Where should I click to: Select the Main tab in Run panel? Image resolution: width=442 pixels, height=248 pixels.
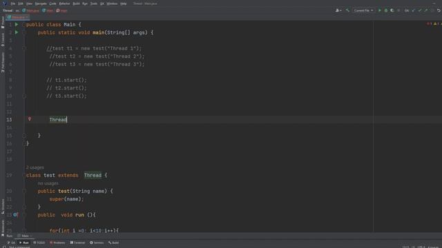[x=25, y=236]
